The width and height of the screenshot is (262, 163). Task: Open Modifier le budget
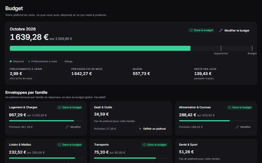point(234,30)
